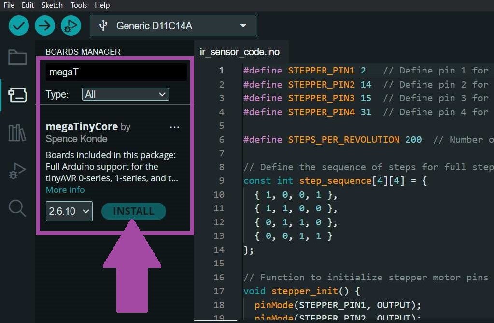Start debugging with the Debugger toolbar icon

coord(71,26)
